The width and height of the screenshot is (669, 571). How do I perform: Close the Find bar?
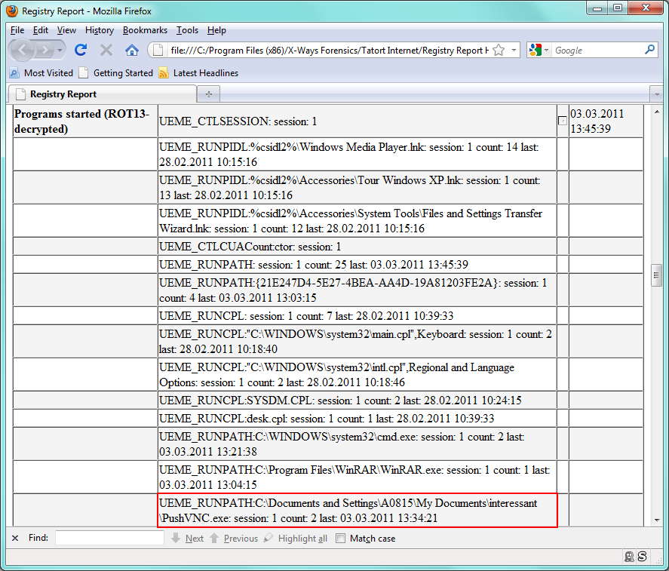[15, 538]
